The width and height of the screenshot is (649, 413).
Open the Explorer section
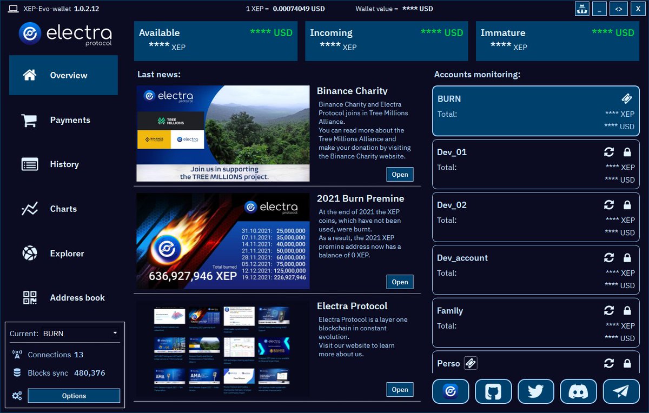pos(63,253)
